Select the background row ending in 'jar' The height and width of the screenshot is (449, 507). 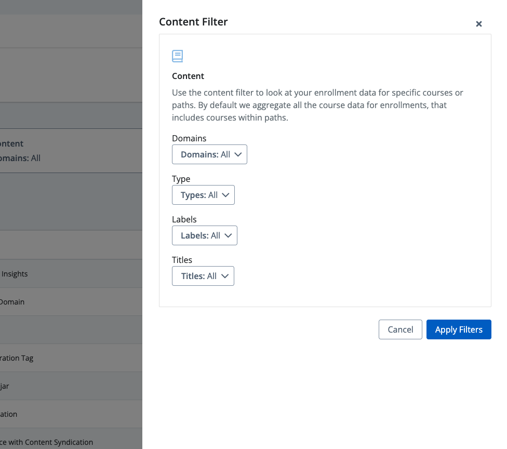[x=71, y=386]
